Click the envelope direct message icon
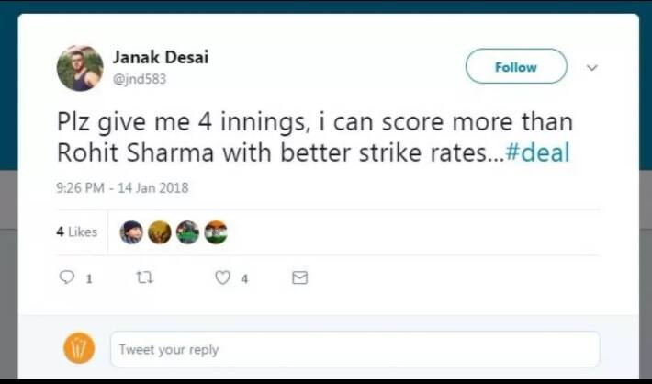The image size is (652, 384). point(299,277)
